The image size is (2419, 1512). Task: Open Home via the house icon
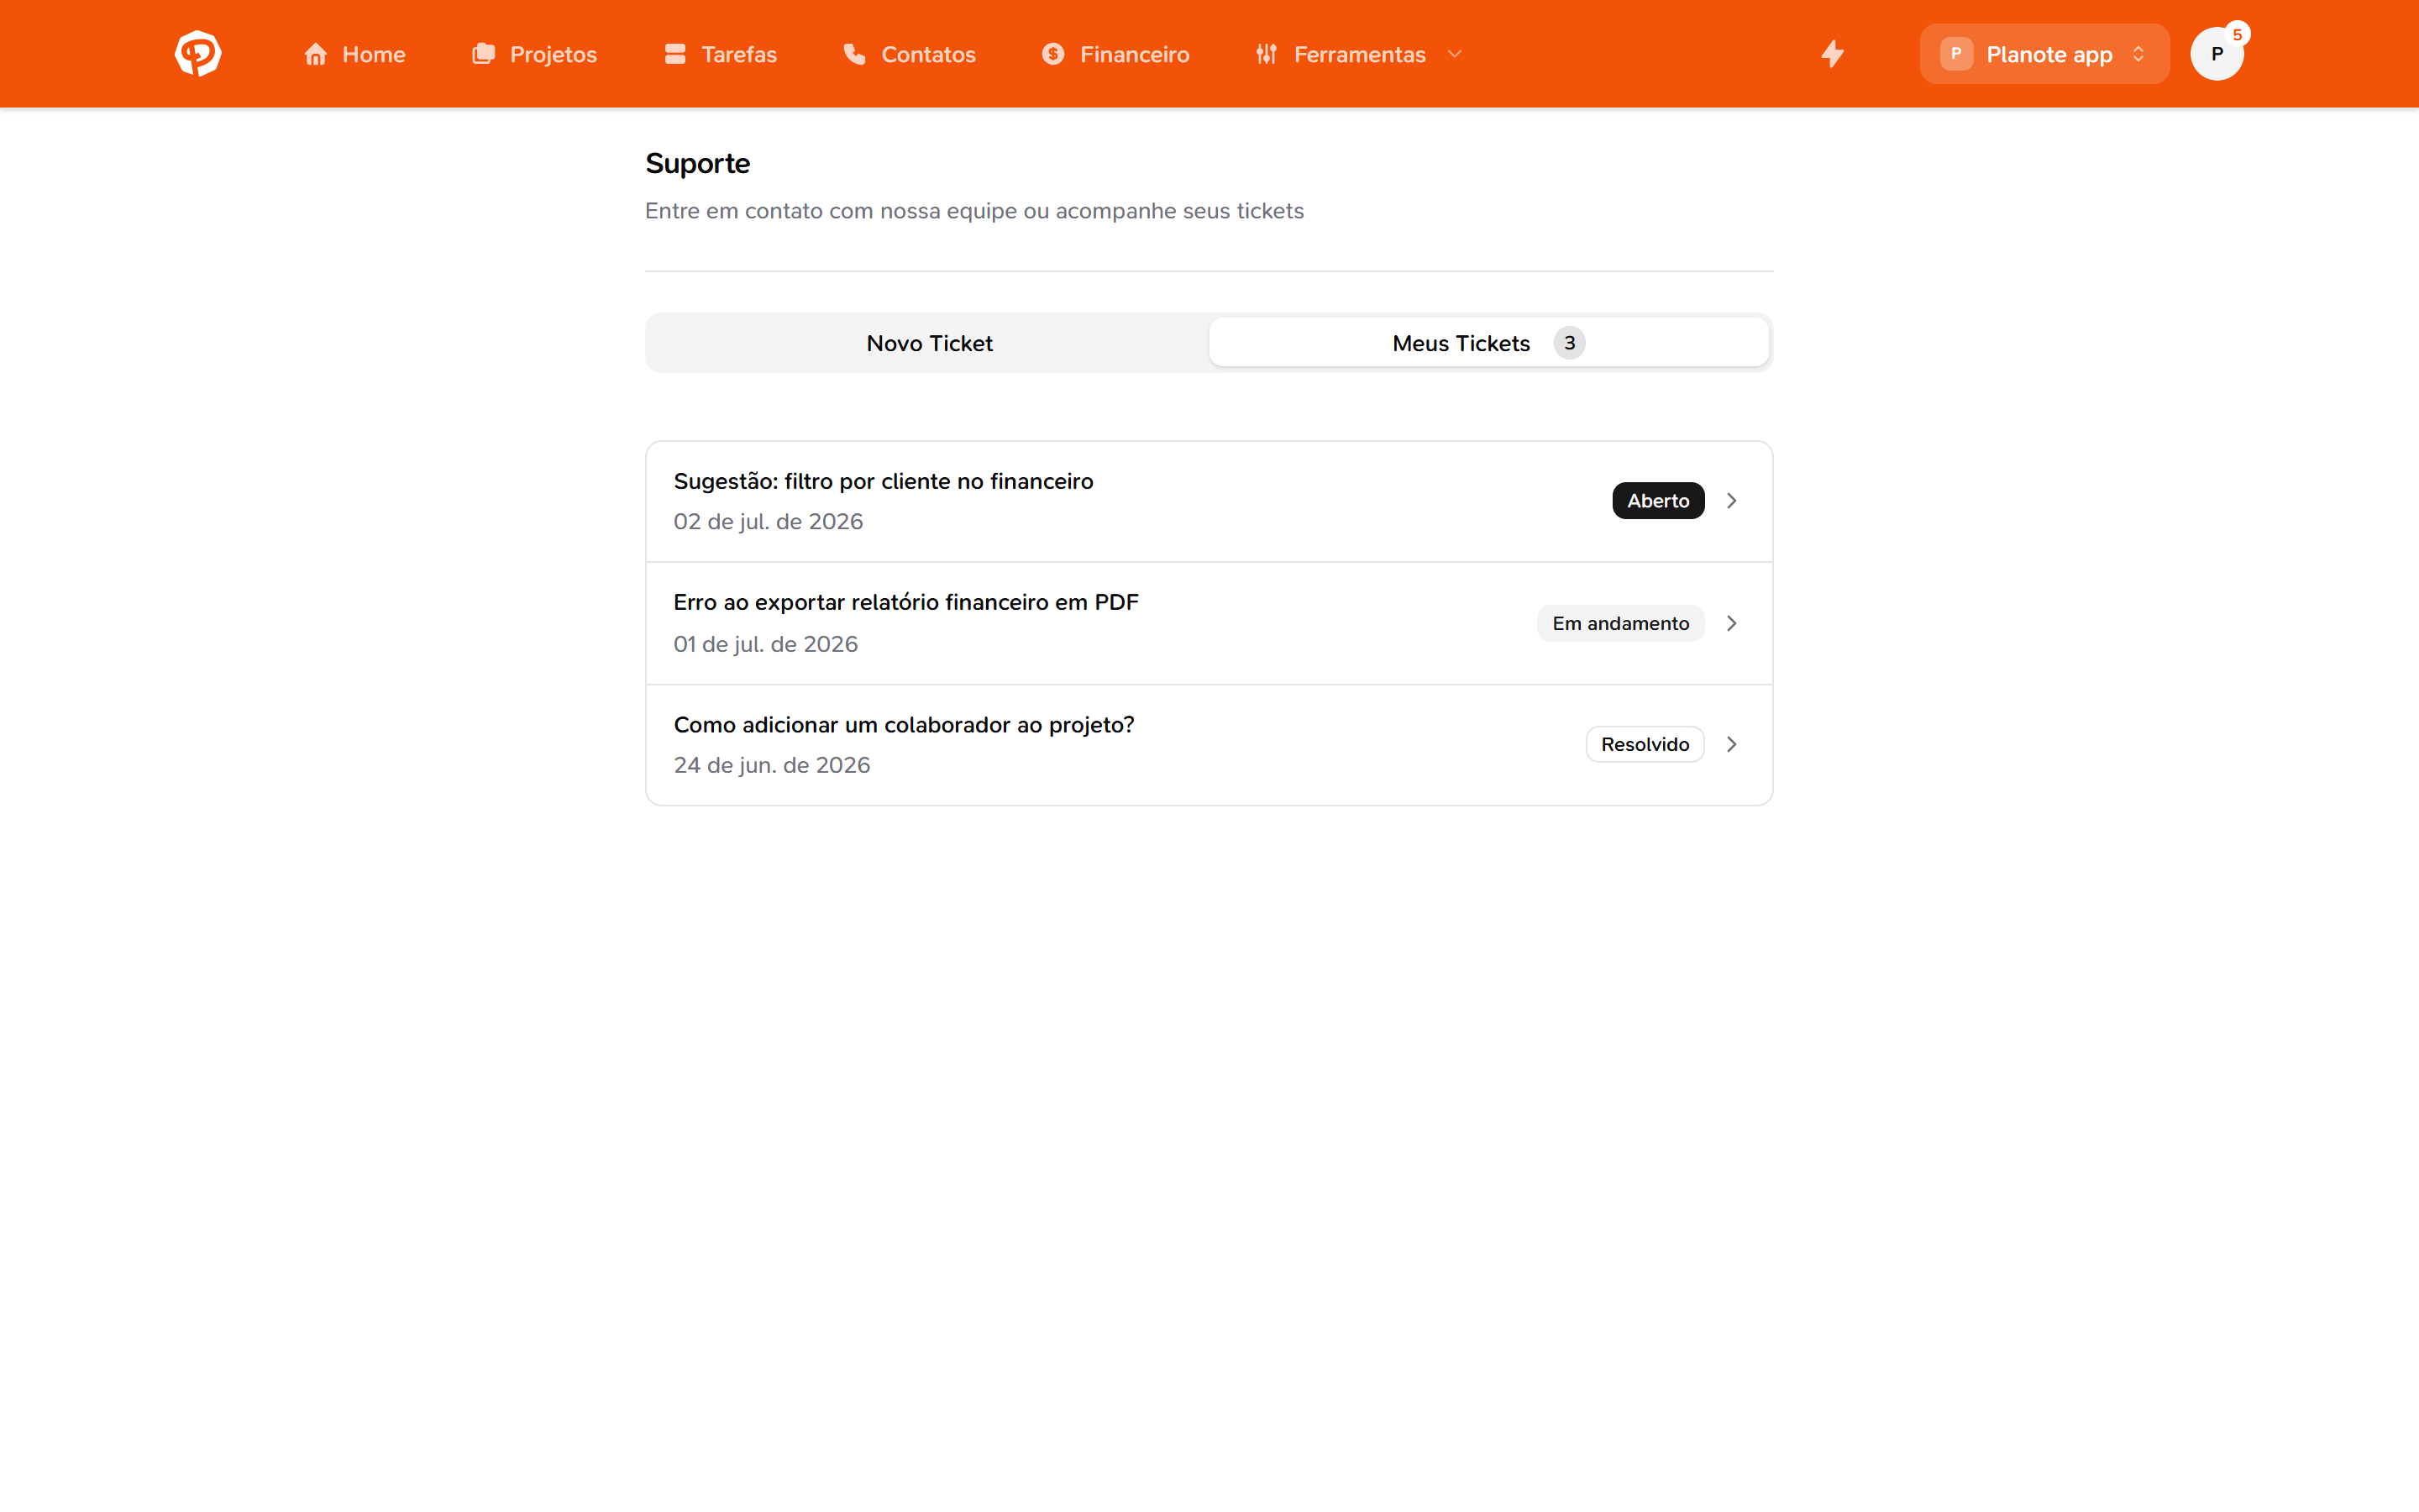click(316, 54)
